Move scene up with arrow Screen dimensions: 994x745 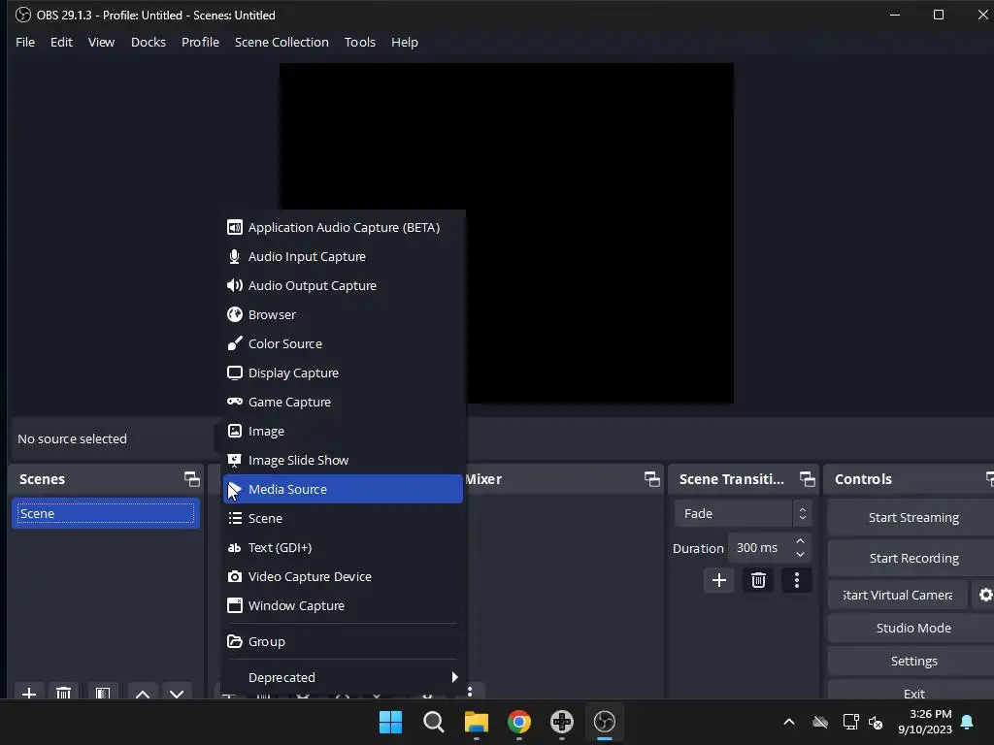click(143, 693)
